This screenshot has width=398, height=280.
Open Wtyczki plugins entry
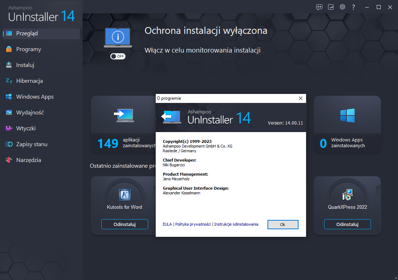pos(41,128)
